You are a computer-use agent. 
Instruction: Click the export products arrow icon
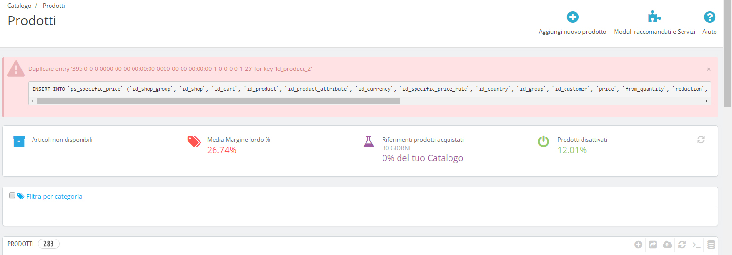(x=653, y=244)
